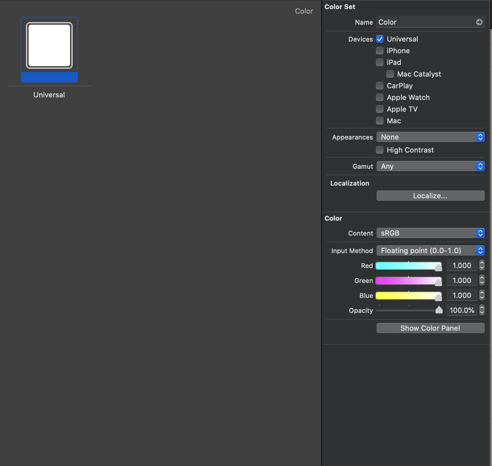Click the Universal label under swatch
Viewport: 492px width, 466px height.
click(x=49, y=95)
